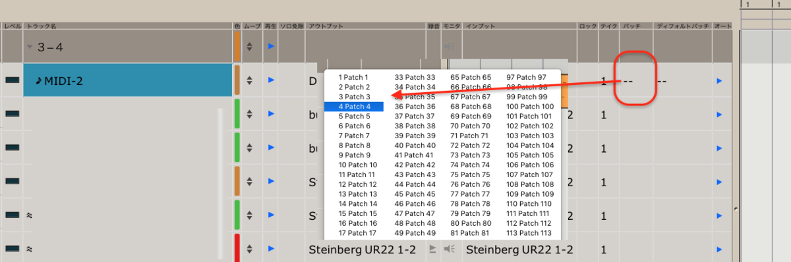Select 40 Patch 40 in the patch menu
This screenshot has height=262, width=791.
pyautogui.click(x=415, y=145)
